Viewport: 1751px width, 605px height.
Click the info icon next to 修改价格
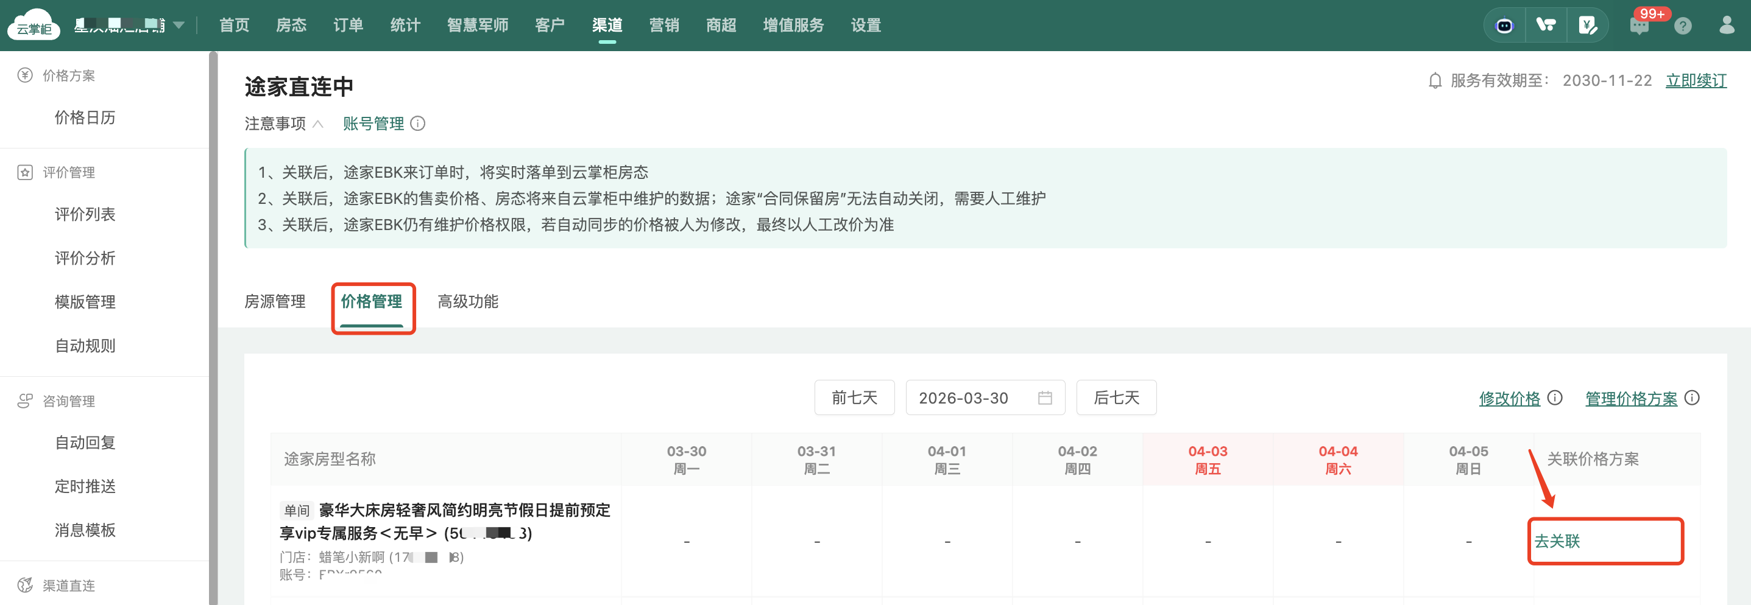pyautogui.click(x=1555, y=398)
